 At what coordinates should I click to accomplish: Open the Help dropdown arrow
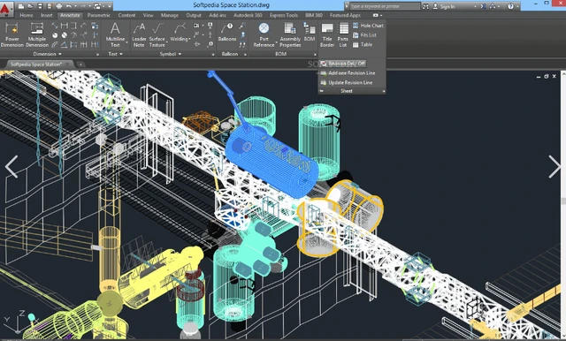pyautogui.click(x=517, y=6)
